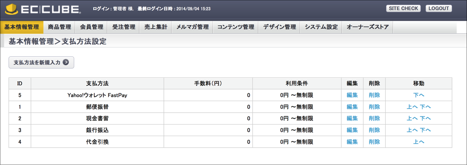The width and height of the screenshot is (467, 165).
Task: Open the 基本情報管理 menu tab
Action: point(22,27)
